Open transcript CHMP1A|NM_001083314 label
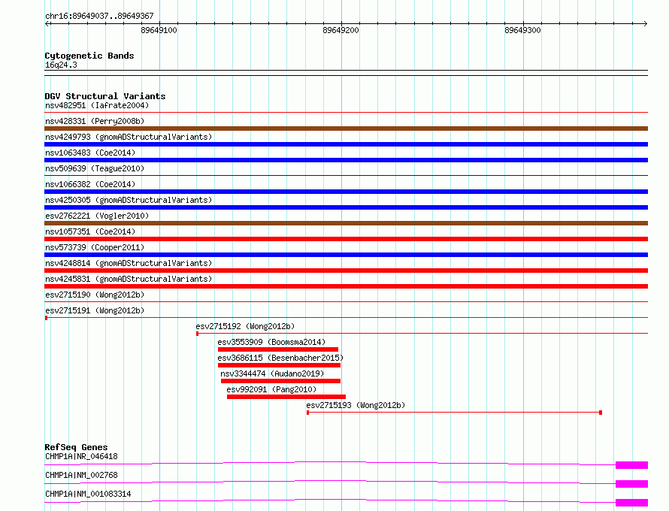The height and width of the screenshot is (511, 669). 88,494
